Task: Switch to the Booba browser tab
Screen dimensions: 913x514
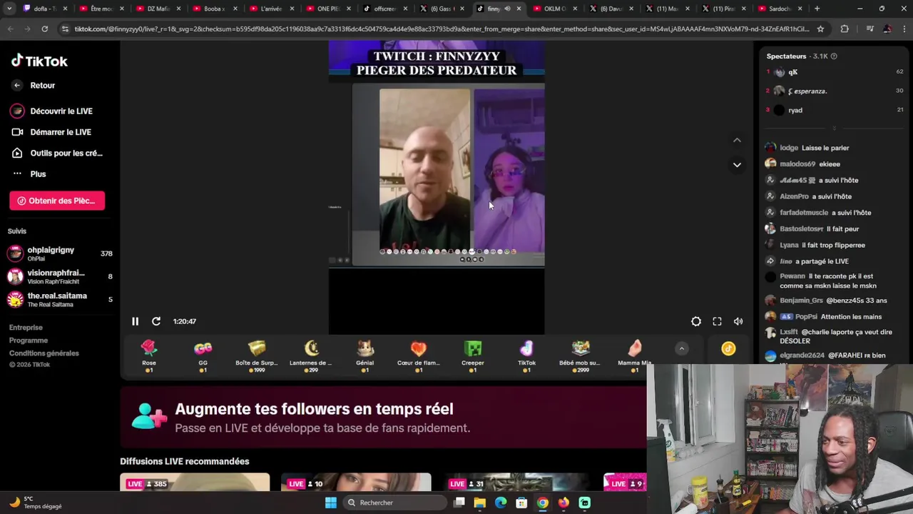Action: 213,9
